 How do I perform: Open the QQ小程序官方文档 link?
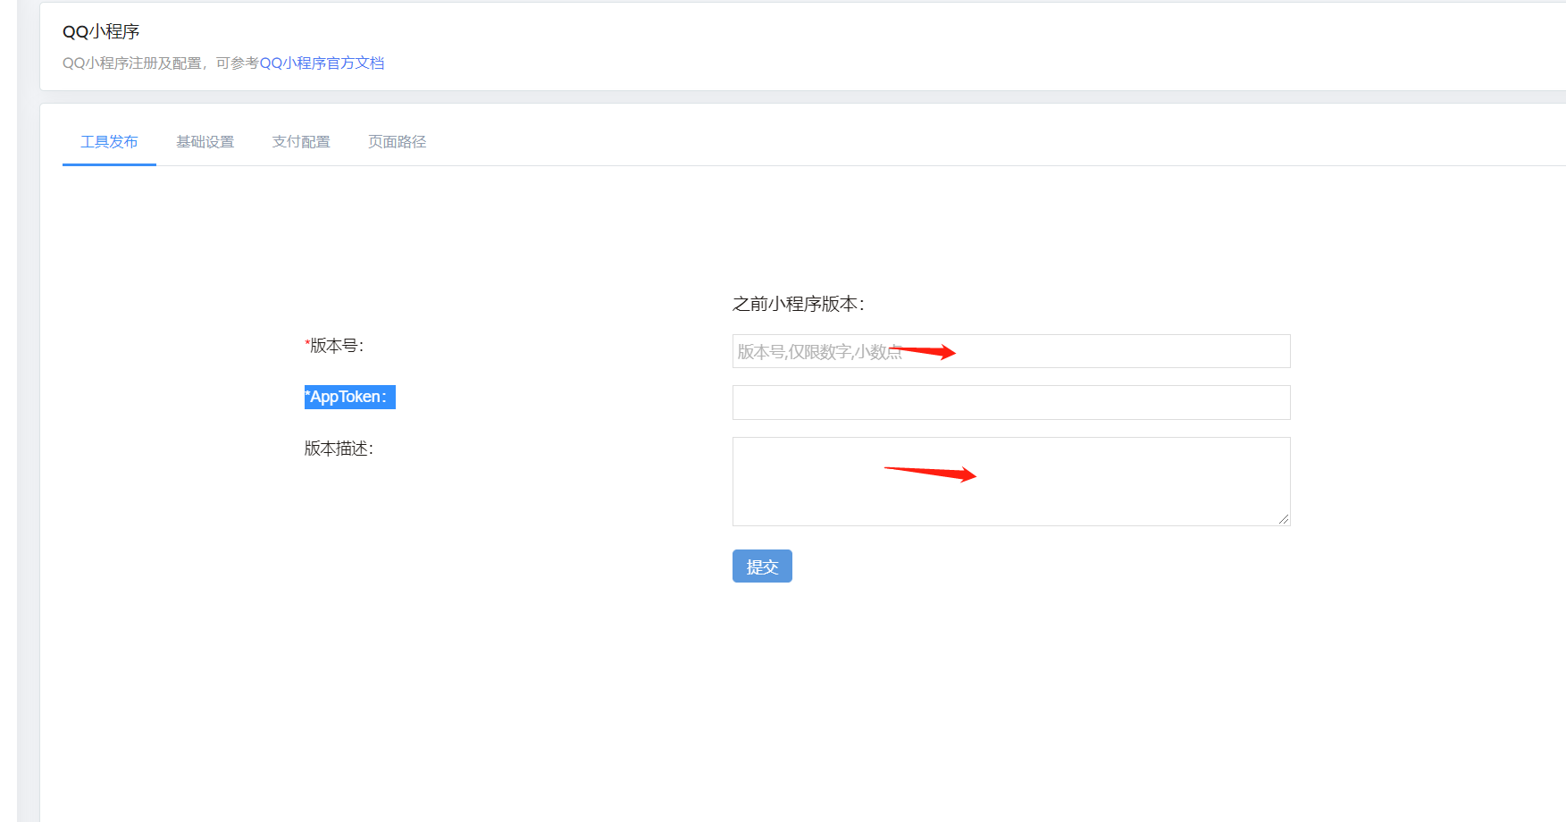pyautogui.click(x=322, y=63)
